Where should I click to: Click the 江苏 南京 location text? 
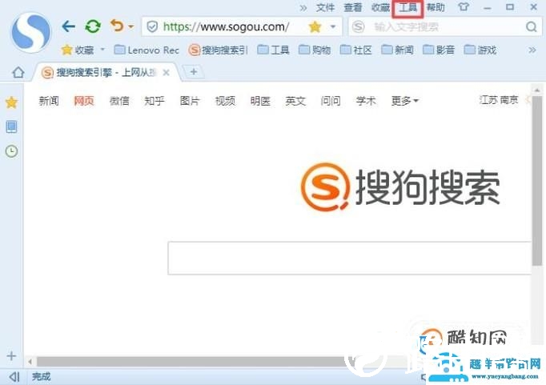[499, 100]
